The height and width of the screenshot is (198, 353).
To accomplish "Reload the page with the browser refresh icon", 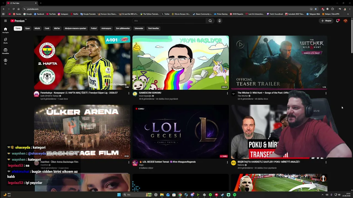I will (x=14, y=9).
